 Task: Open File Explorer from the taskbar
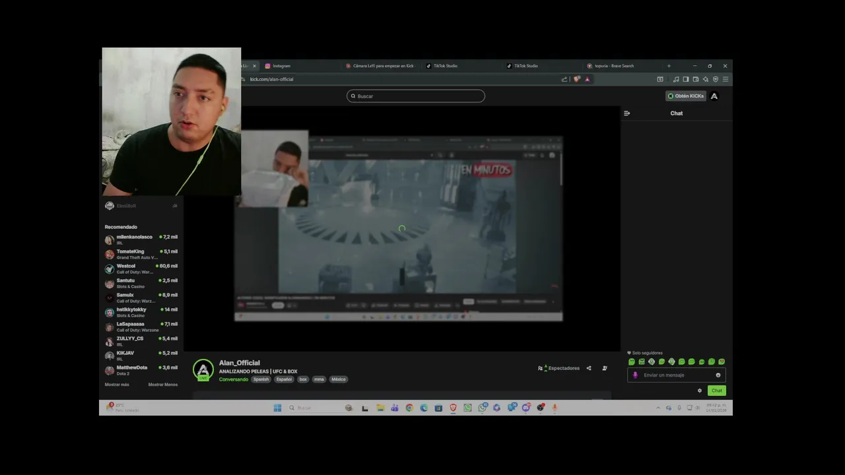click(x=381, y=408)
